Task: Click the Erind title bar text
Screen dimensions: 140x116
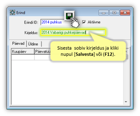Action: point(21,13)
